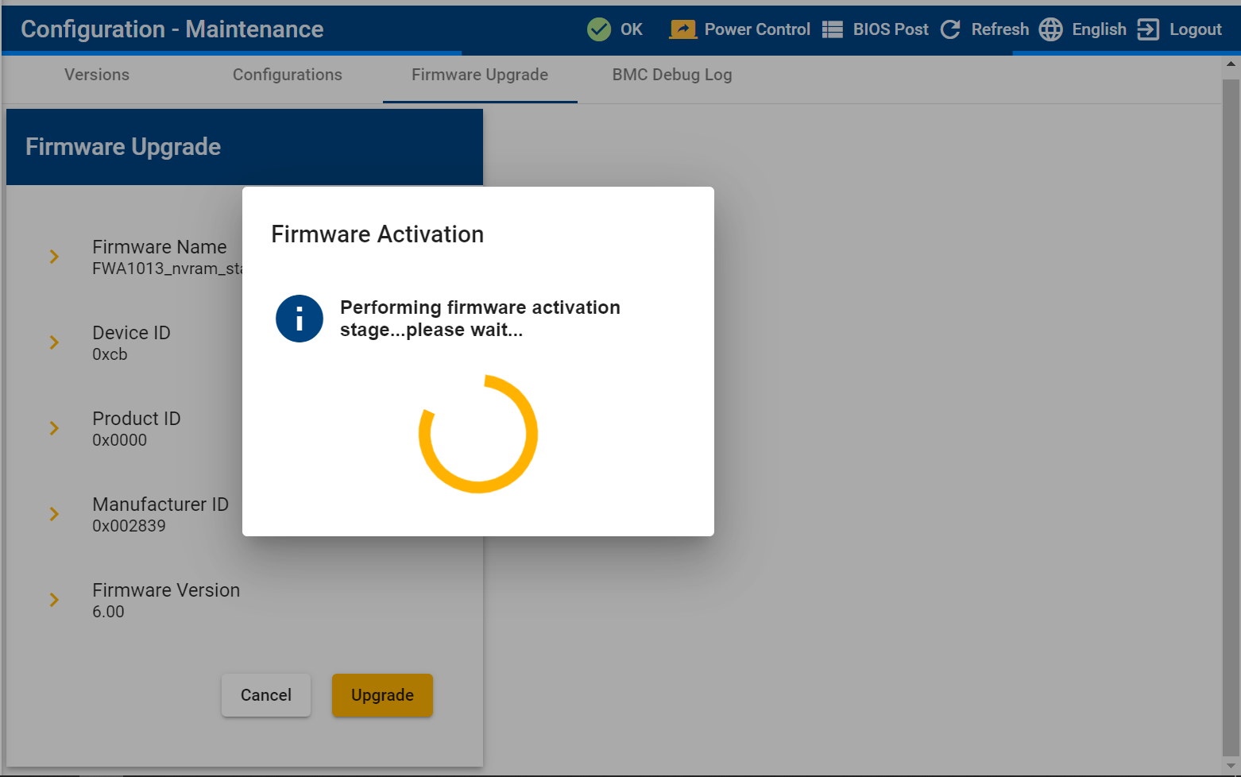Go to the BMC Debug Log tab

(x=671, y=75)
